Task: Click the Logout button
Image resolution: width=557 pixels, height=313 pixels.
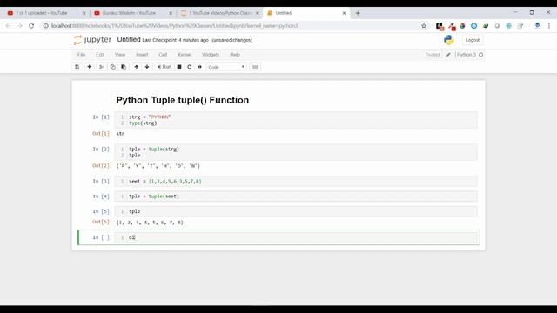Action: pos(473,40)
